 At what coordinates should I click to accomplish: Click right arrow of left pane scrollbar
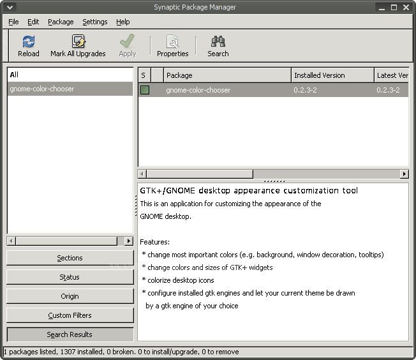click(x=129, y=241)
